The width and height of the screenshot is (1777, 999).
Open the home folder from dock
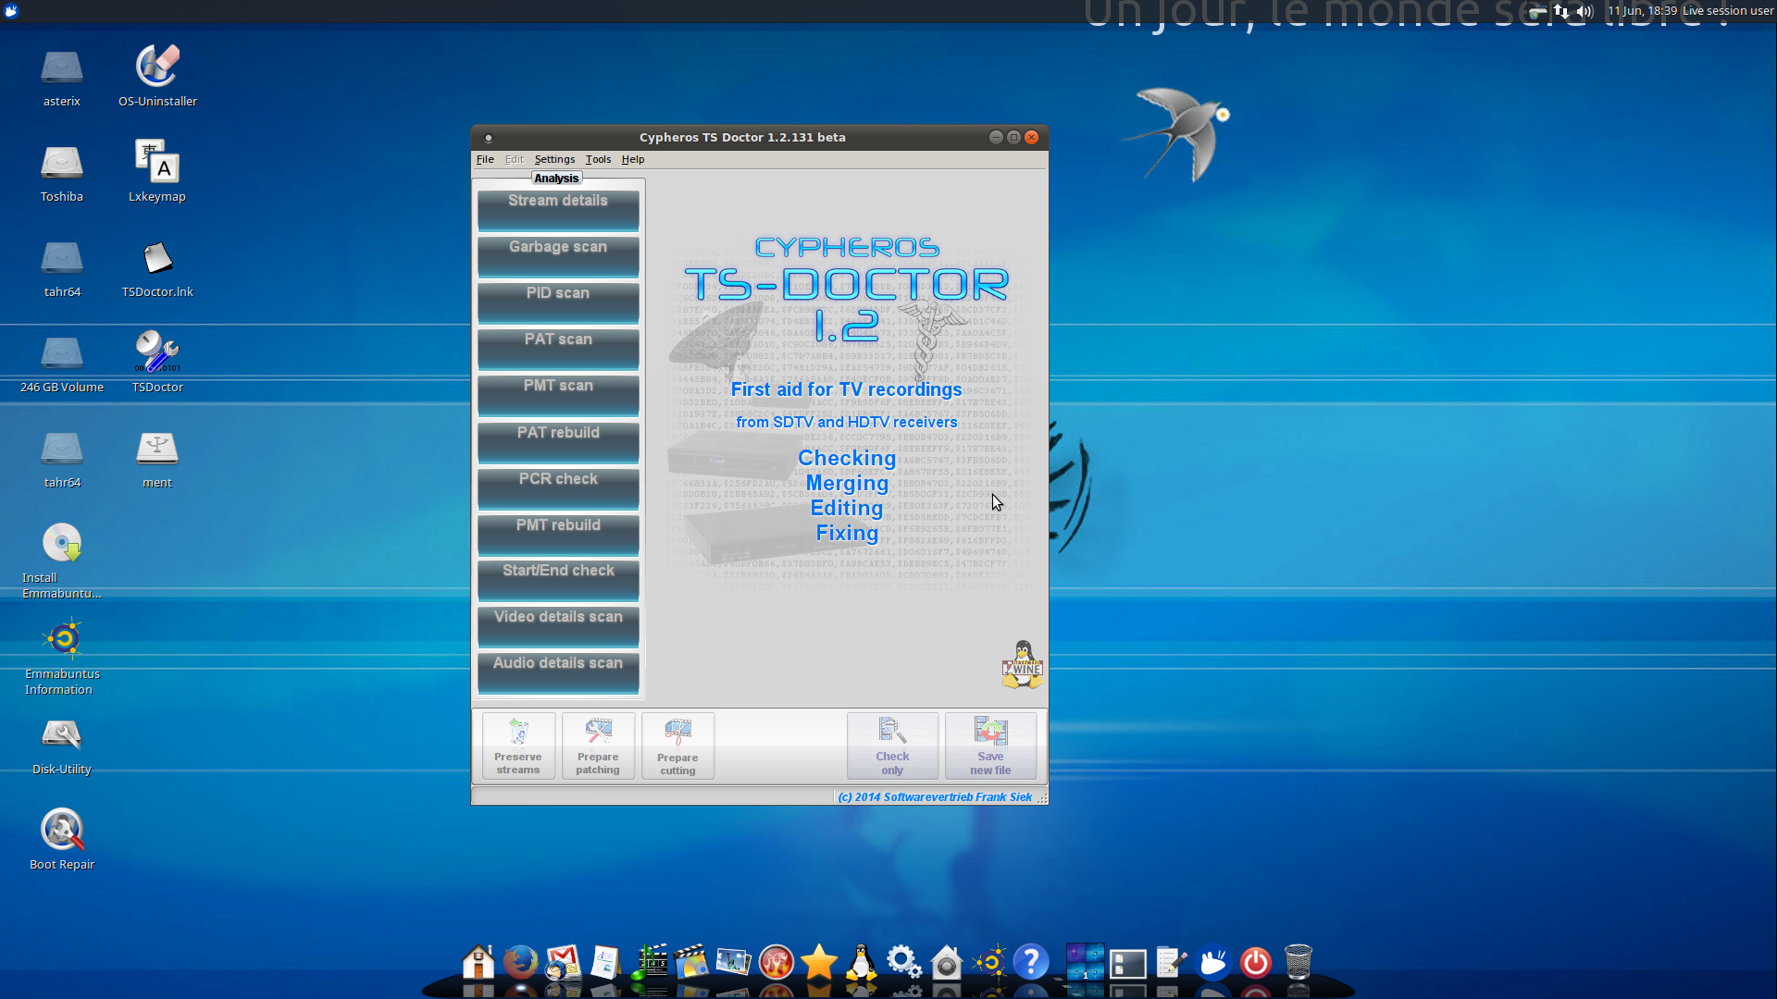tap(478, 962)
